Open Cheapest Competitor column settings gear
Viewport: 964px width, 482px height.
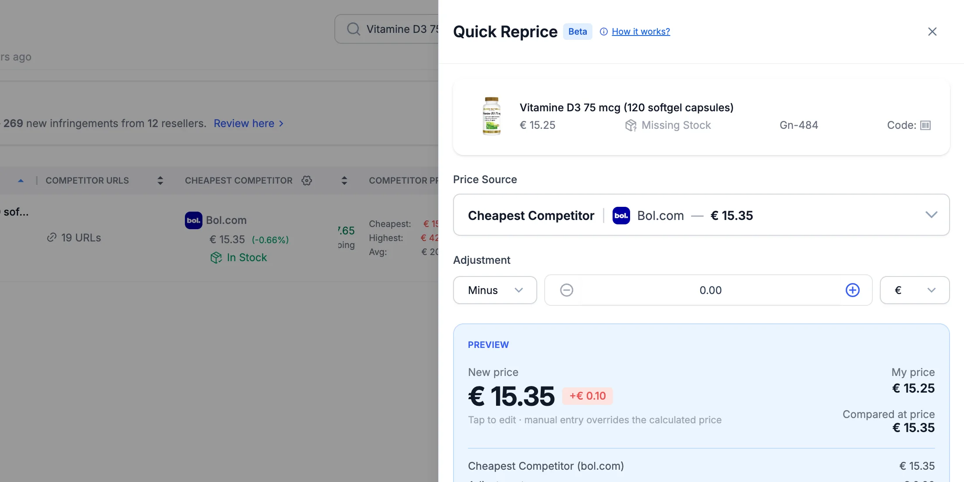tap(307, 181)
